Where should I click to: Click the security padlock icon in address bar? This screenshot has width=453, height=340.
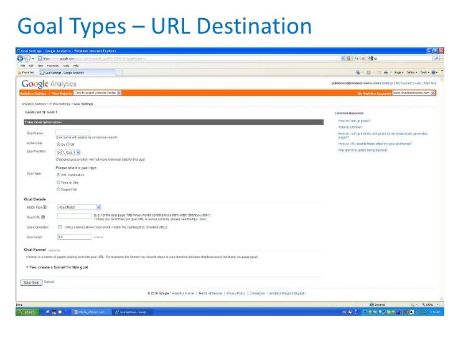[348, 59]
